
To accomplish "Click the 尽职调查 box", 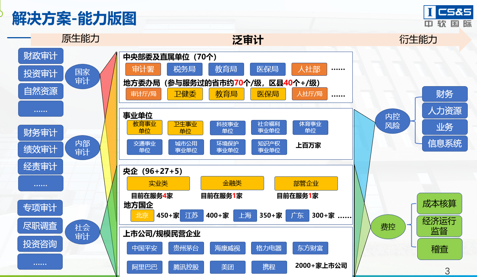I will click(40, 226).
